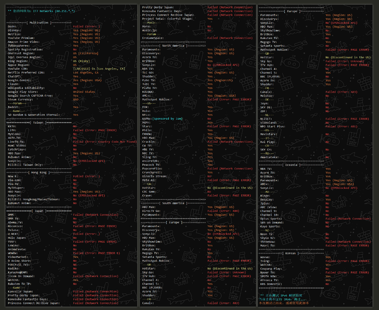This screenshot has width=379, height=310.
Task: Click '[LAX1513] in [Los Angeles, CA]' value
Action: click(99, 69)
